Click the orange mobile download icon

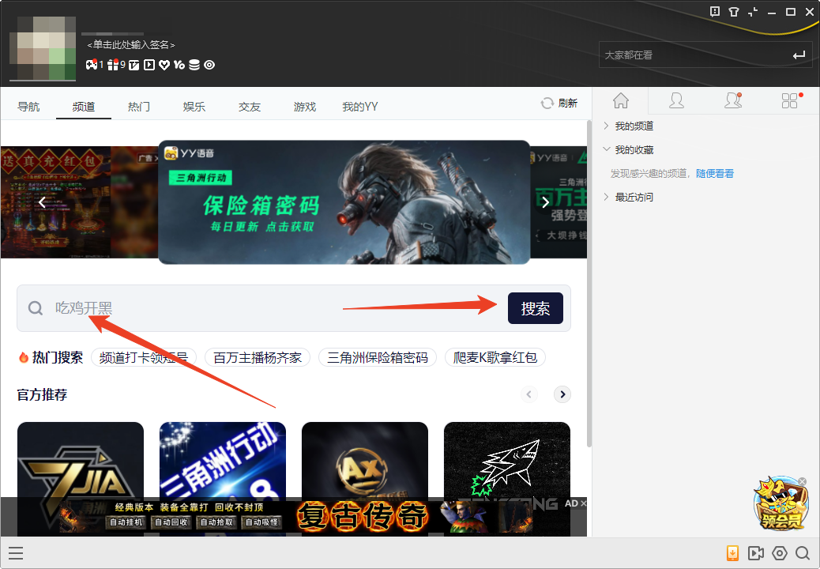[732, 552]
